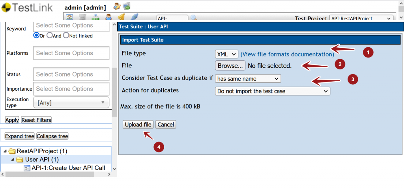Open View file formats documentation link

[287, 54]
